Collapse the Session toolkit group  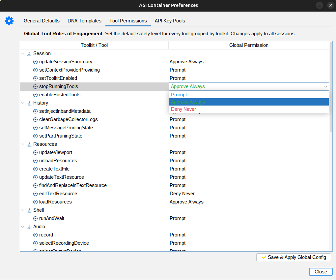click(22, 53)
